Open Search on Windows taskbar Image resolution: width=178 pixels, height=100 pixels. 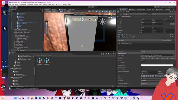[19, 98]
